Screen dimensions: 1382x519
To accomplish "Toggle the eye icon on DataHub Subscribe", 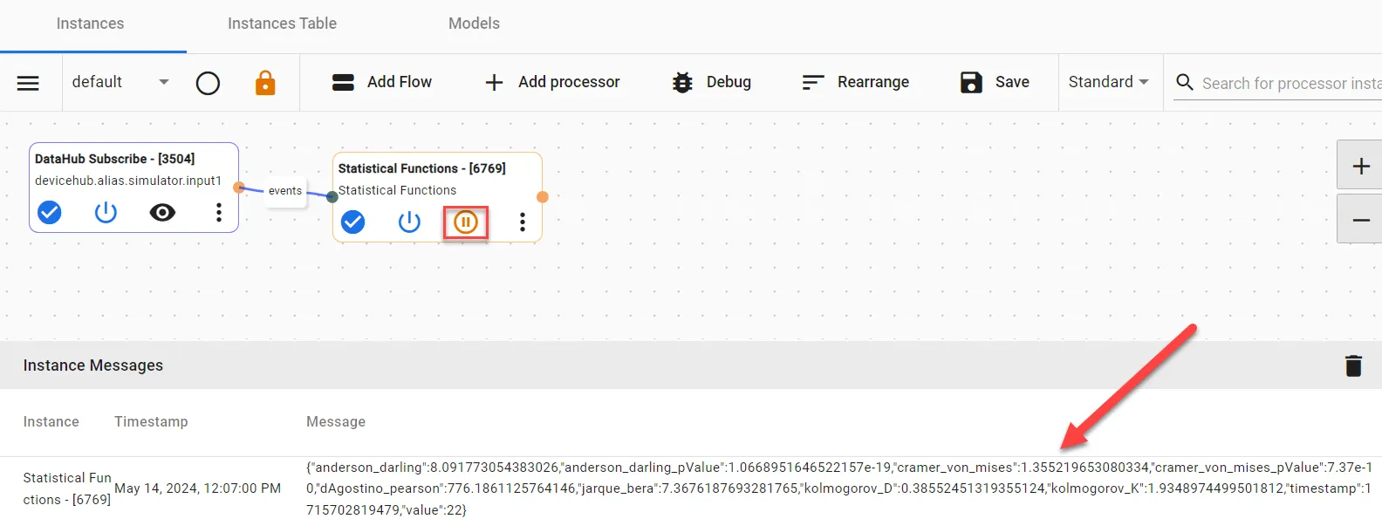I will 162,212.
